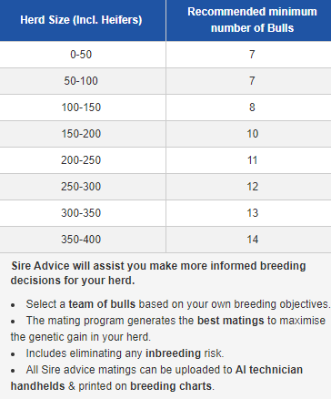Click the bold 'breeding charts' text
Screen dimensions: 331x399
(x=171, y=386)
